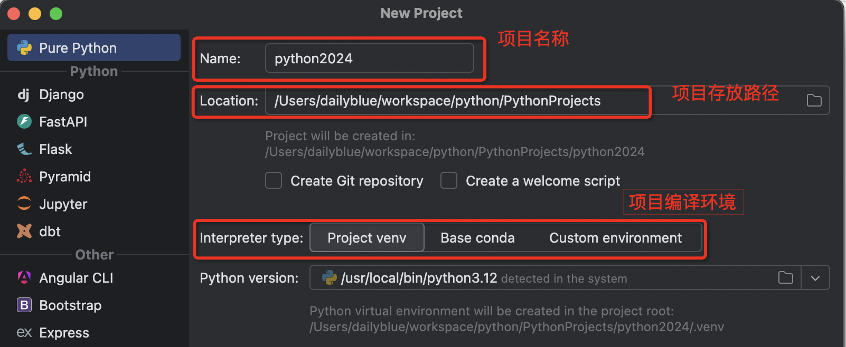Select the Project venv interpreter tab
This screenshot has width=846, height=347.
(367, 237)
